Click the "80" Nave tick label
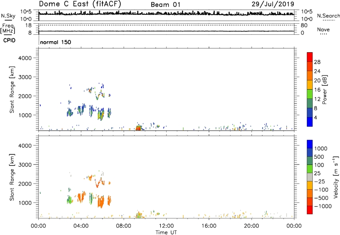 [304, 25]
